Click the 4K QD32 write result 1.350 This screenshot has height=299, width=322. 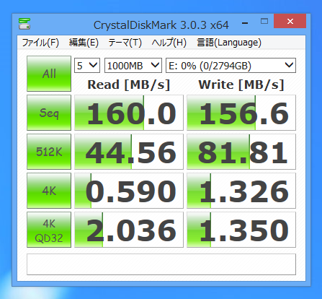241,230
